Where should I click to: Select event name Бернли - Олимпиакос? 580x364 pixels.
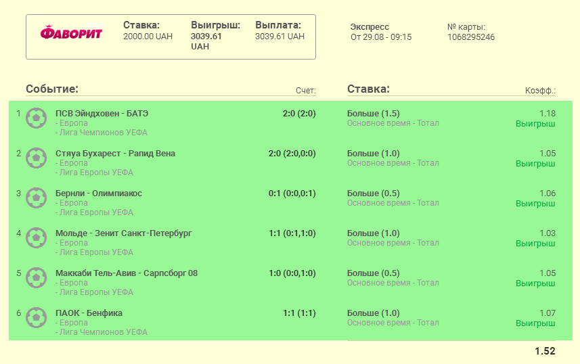99,194
